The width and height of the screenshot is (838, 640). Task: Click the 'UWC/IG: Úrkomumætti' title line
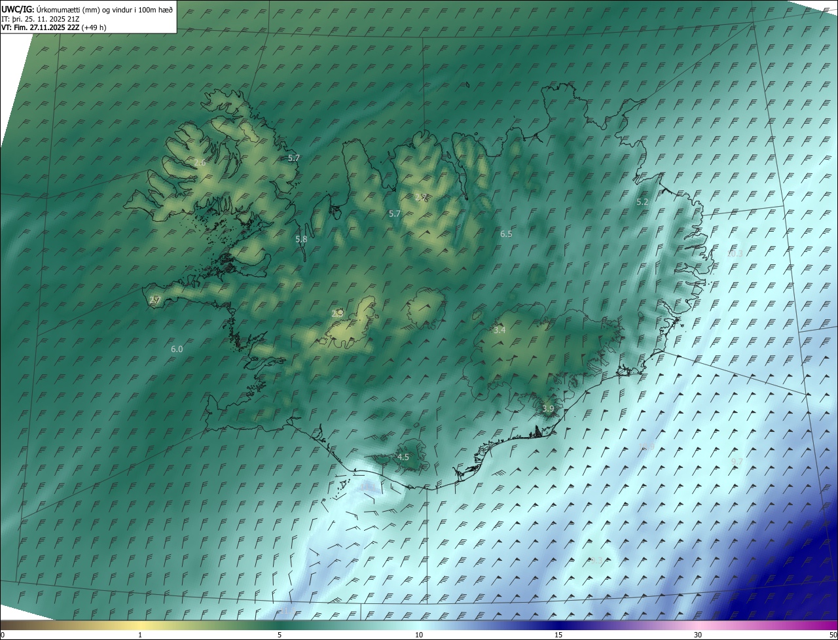[x=87, y=9]
